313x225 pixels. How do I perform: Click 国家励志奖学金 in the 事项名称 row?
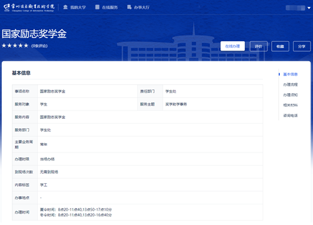pos(52,91)
